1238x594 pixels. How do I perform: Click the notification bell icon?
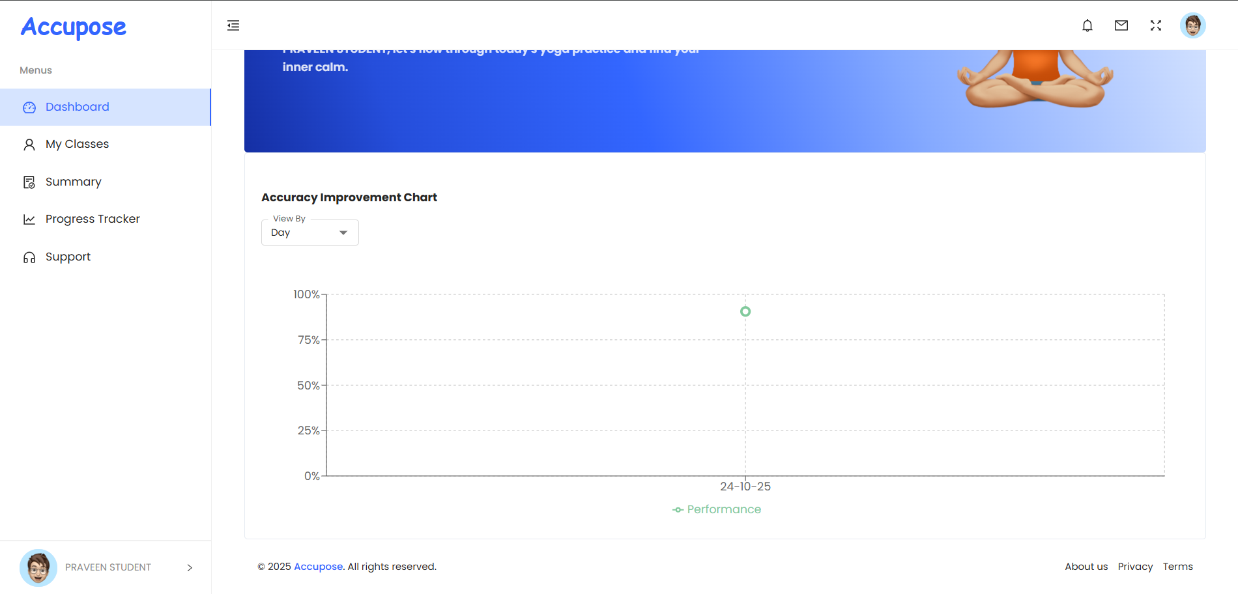coord(1087,25)
